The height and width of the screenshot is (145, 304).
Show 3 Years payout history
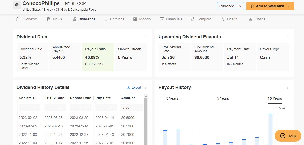point(172,98)
